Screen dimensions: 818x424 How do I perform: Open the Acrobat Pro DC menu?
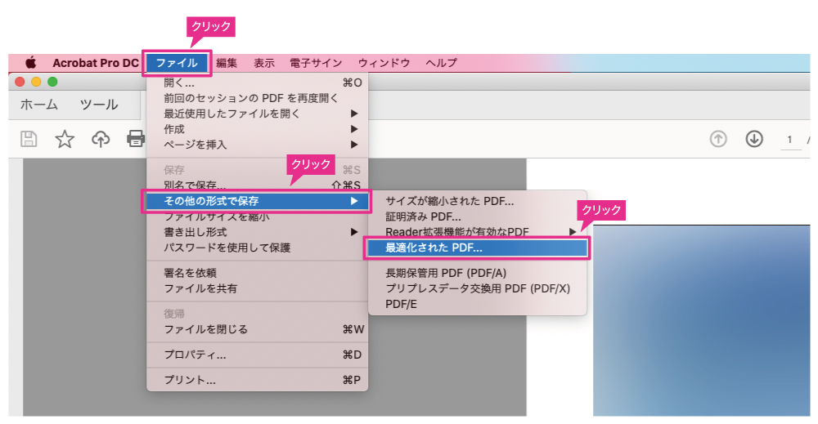tap(96, 63)
